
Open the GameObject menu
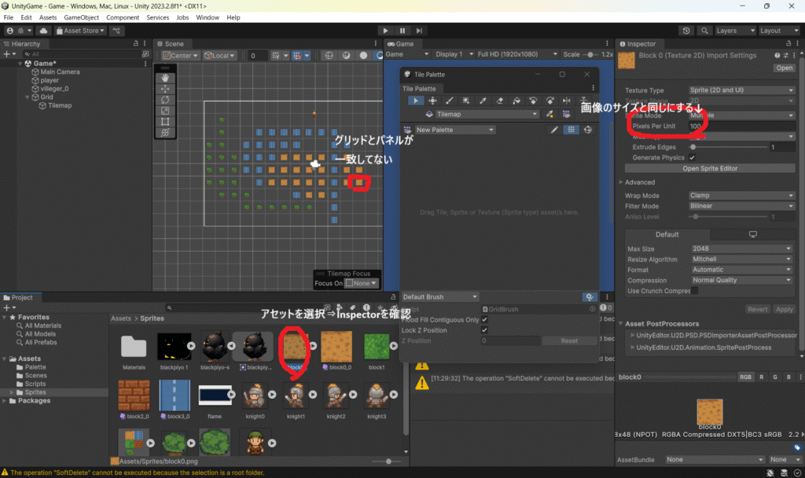[81, 17]
